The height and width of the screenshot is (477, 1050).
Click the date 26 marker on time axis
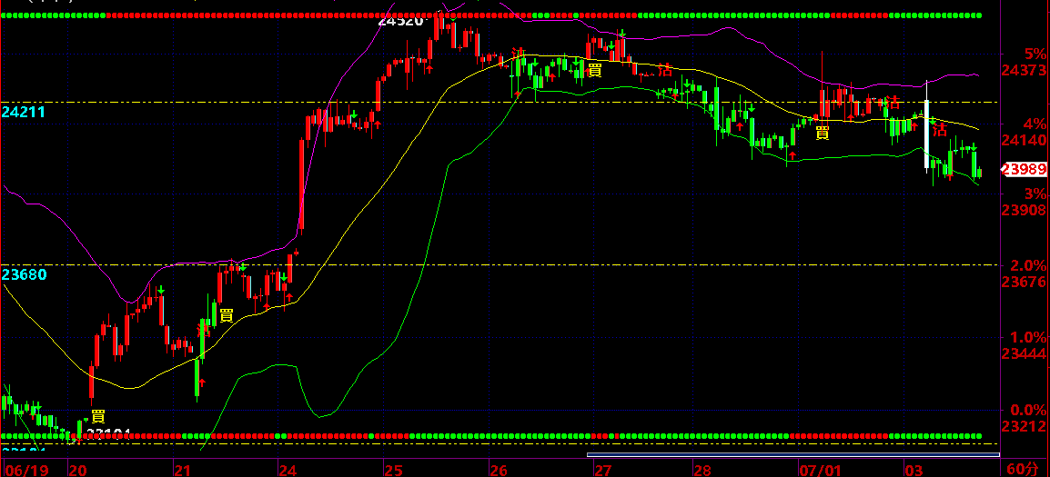[x=499, y=471]
